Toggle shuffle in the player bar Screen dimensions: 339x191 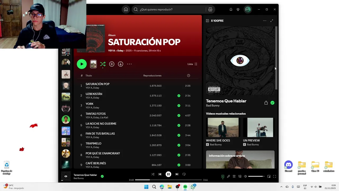coord(153,174)
